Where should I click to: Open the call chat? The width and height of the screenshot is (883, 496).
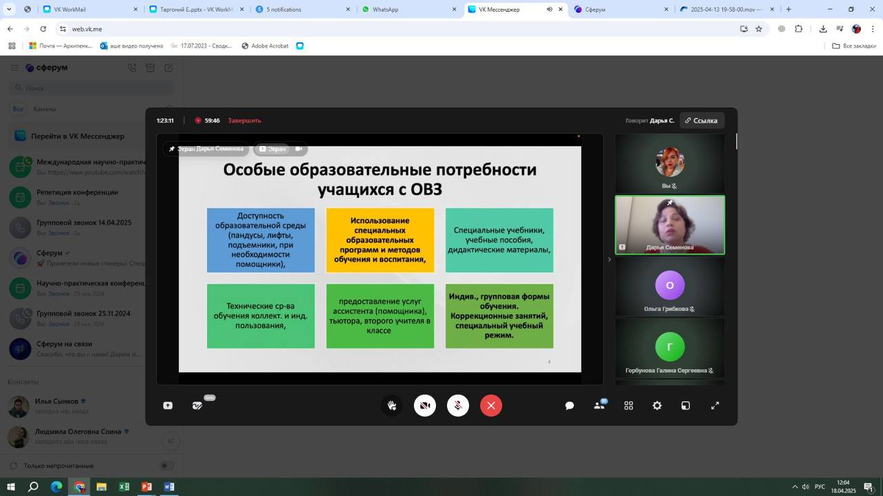[570, 406]
